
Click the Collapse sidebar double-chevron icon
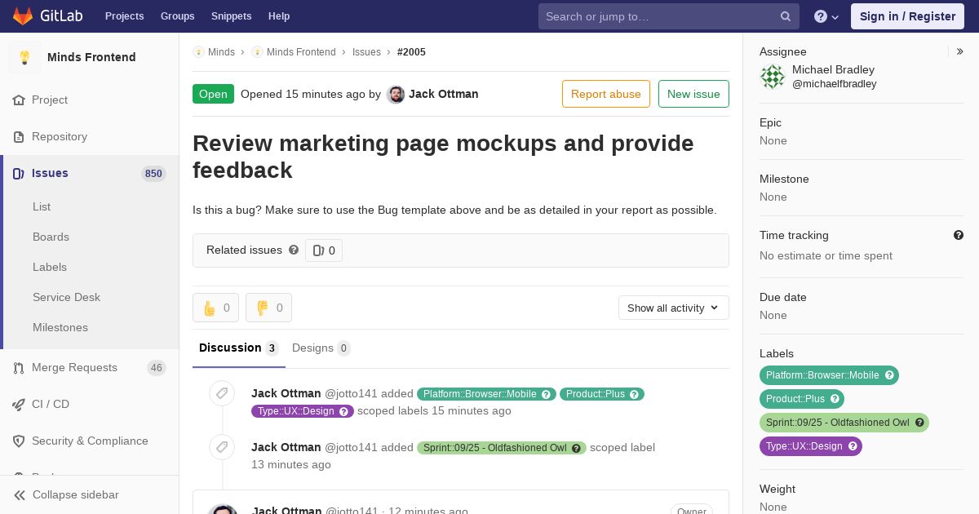pyautogui.click(x=20, y=494)
